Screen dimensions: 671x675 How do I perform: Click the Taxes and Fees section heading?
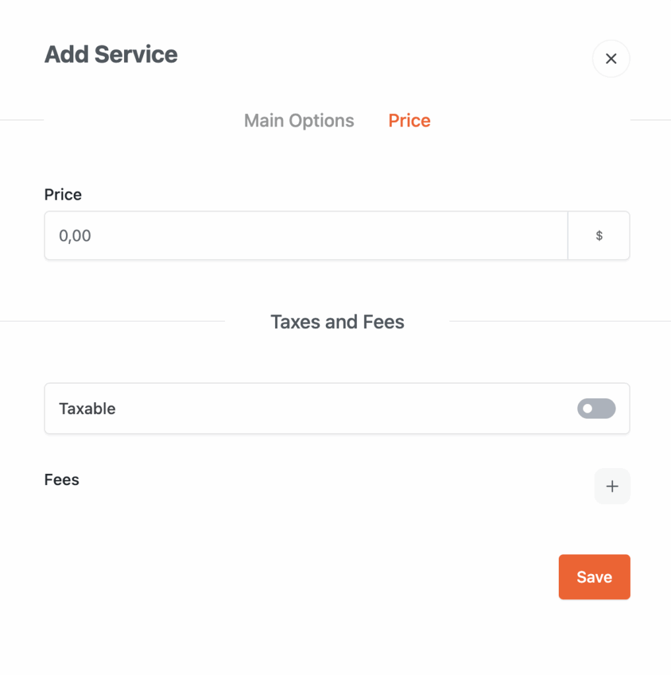pos(337,322)
